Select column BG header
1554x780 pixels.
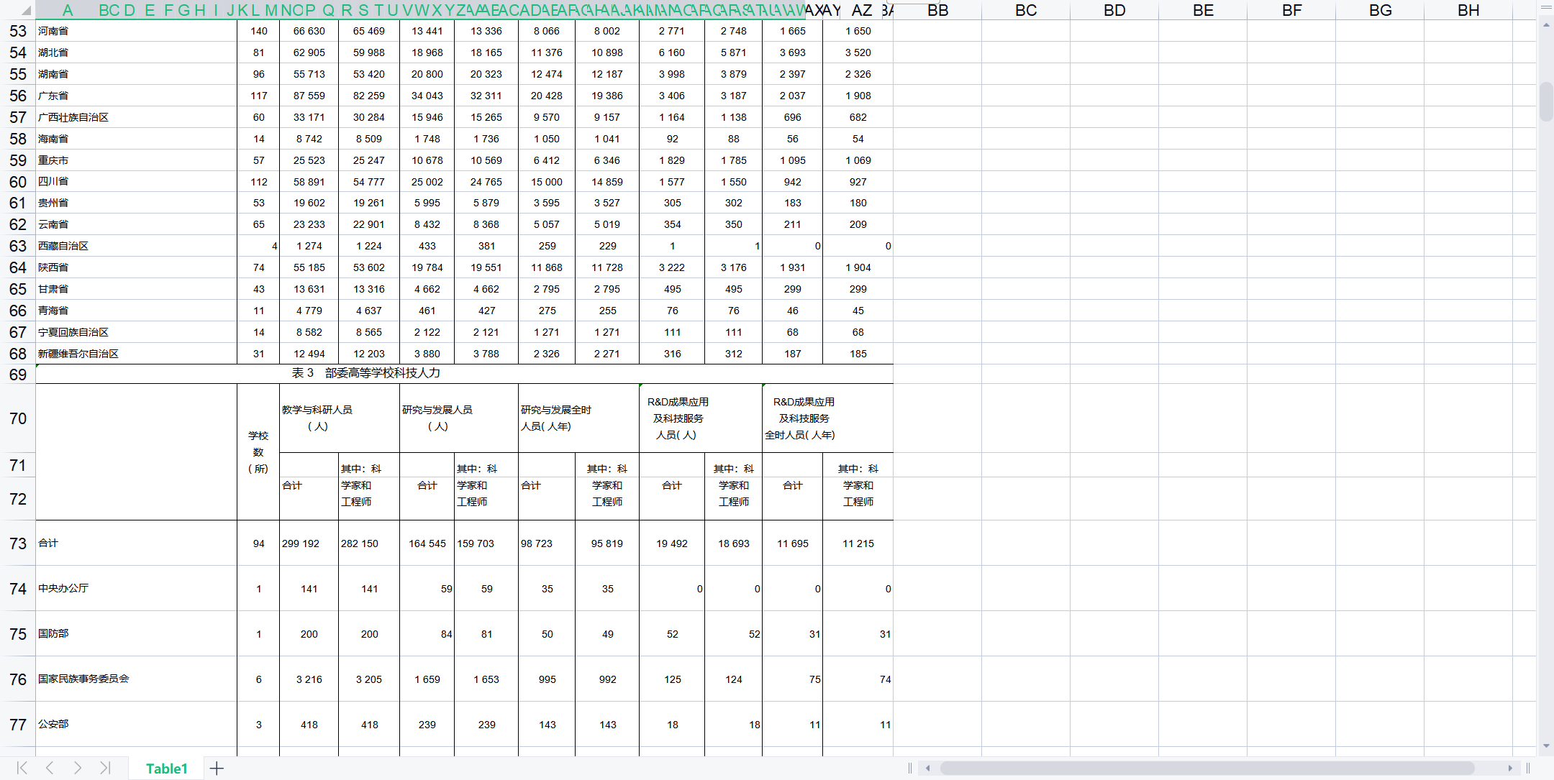pyautogui.click(x=1380, y=10)
